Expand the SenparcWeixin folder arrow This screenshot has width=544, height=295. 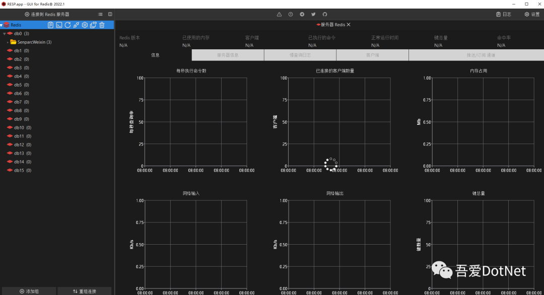(x=8, y=42)
